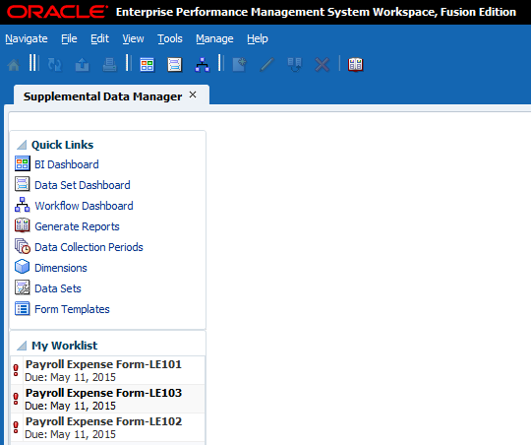Click the Generate Reports toolbar icon
This screenshot has height=445, width=531.
pos(356,64)
